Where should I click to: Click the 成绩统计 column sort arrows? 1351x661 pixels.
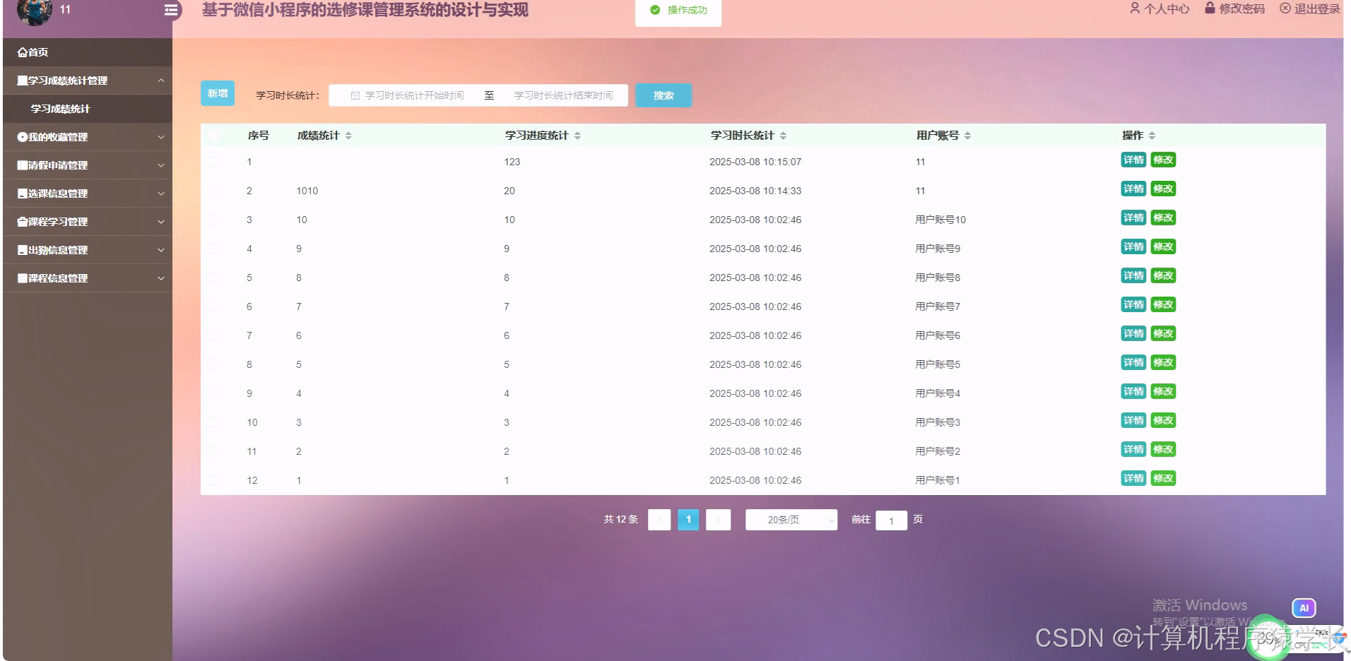pyautogui.click(x=348, y=135)
